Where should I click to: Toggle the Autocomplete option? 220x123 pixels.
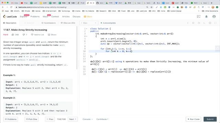108,23
